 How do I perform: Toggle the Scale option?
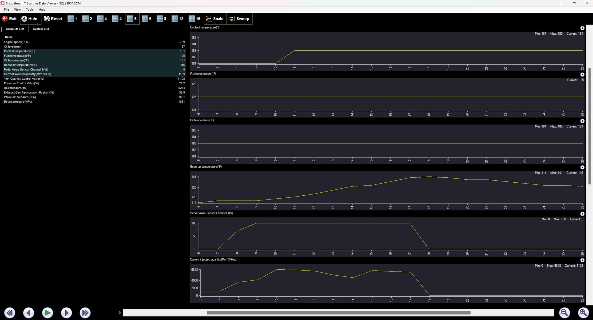(215, 19)
